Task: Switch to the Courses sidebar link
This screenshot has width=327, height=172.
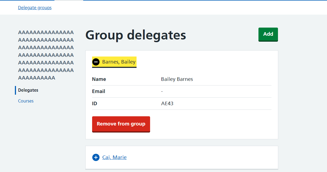Action: (26, 101)
